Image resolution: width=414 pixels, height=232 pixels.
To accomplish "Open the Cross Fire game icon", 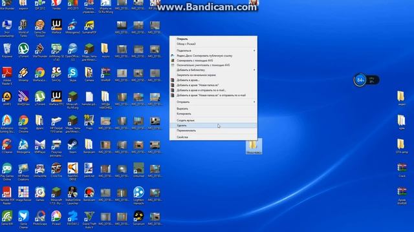I will (56, 170).
